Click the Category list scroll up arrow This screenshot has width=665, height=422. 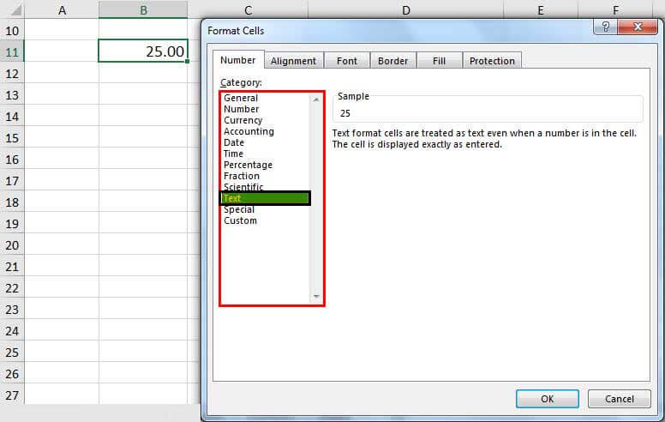click(316, 99)
